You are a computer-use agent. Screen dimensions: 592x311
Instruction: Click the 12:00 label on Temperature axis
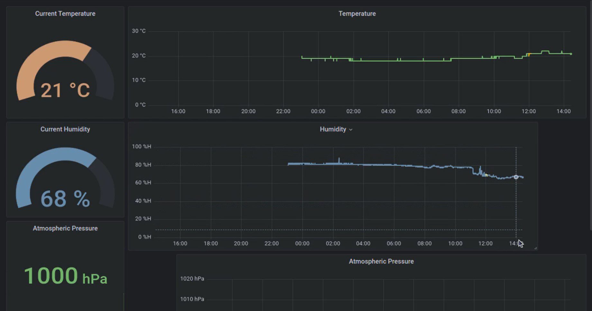point(529,111)
